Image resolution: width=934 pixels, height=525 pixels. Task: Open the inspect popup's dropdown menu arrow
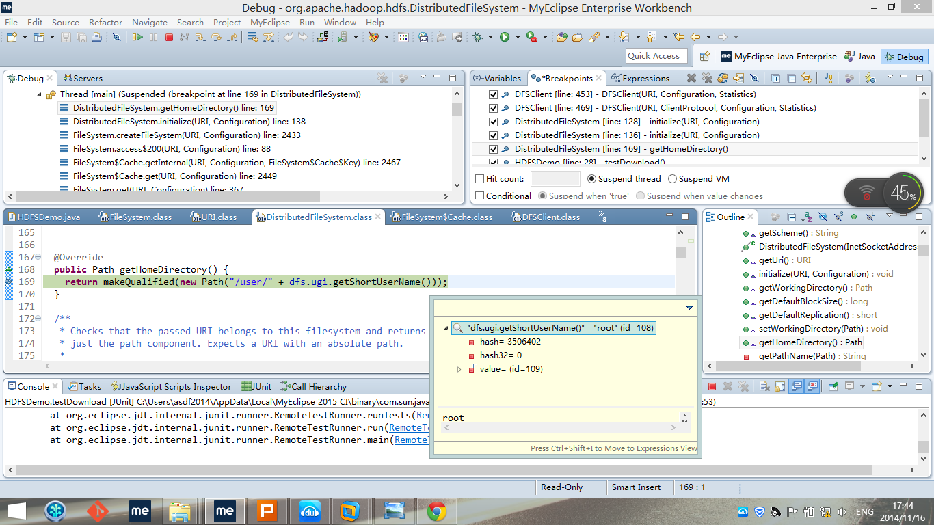(x=689, y=308)
